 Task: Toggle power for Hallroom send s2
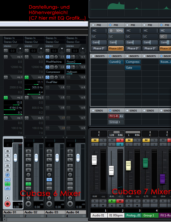(68, 67)
